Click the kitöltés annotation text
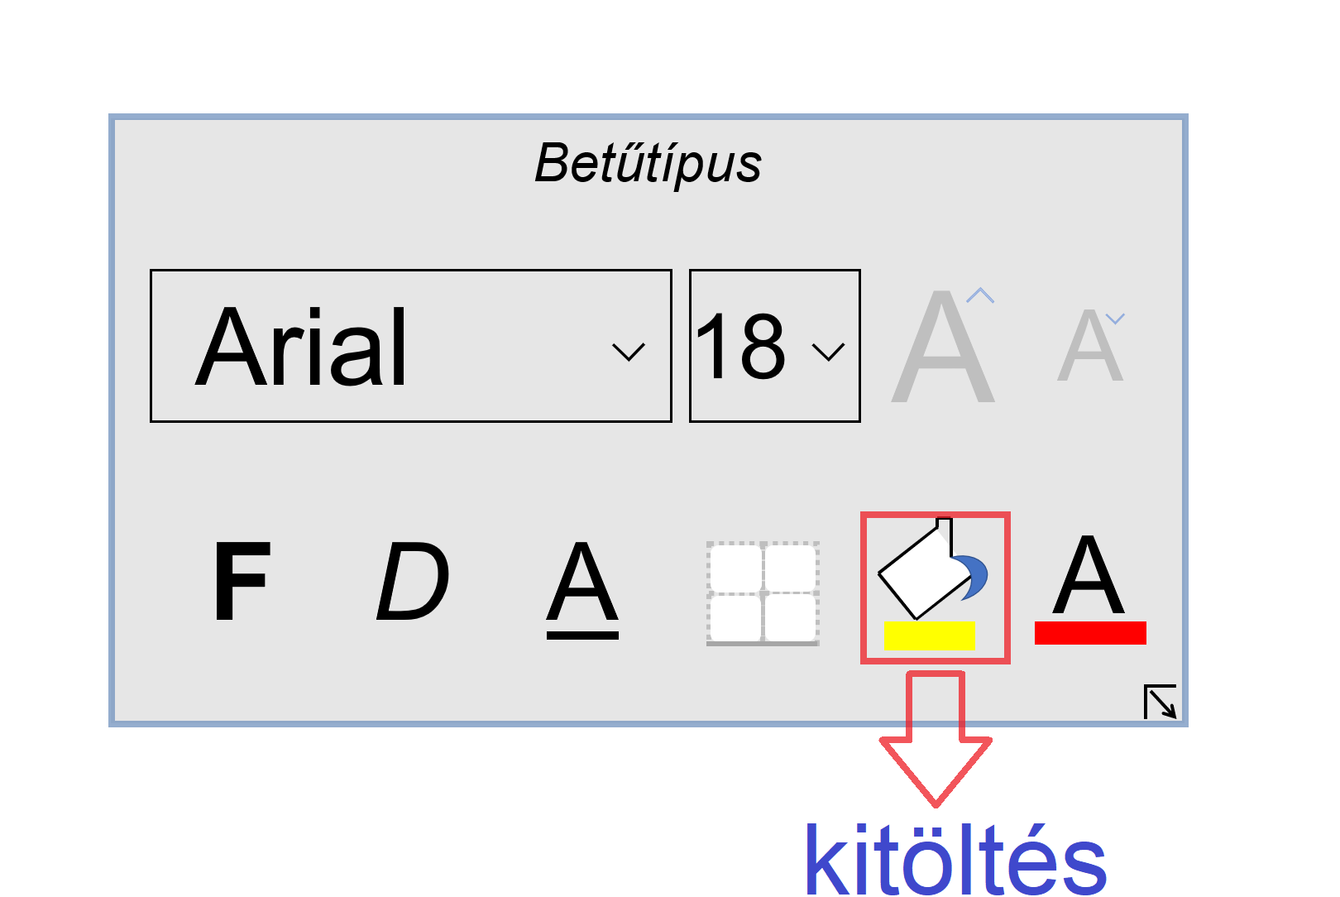 955,861
